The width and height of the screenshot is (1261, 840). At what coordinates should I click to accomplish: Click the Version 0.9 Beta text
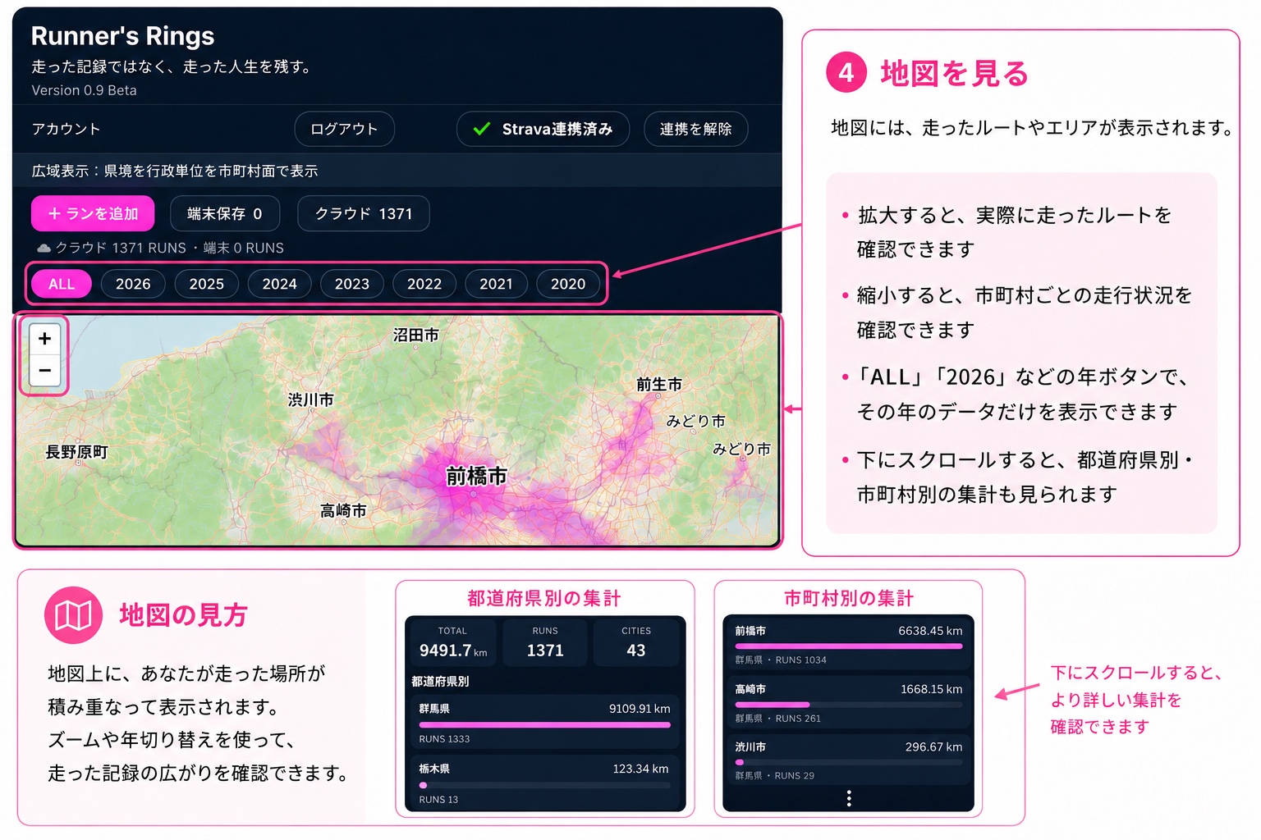coord(84,90)
